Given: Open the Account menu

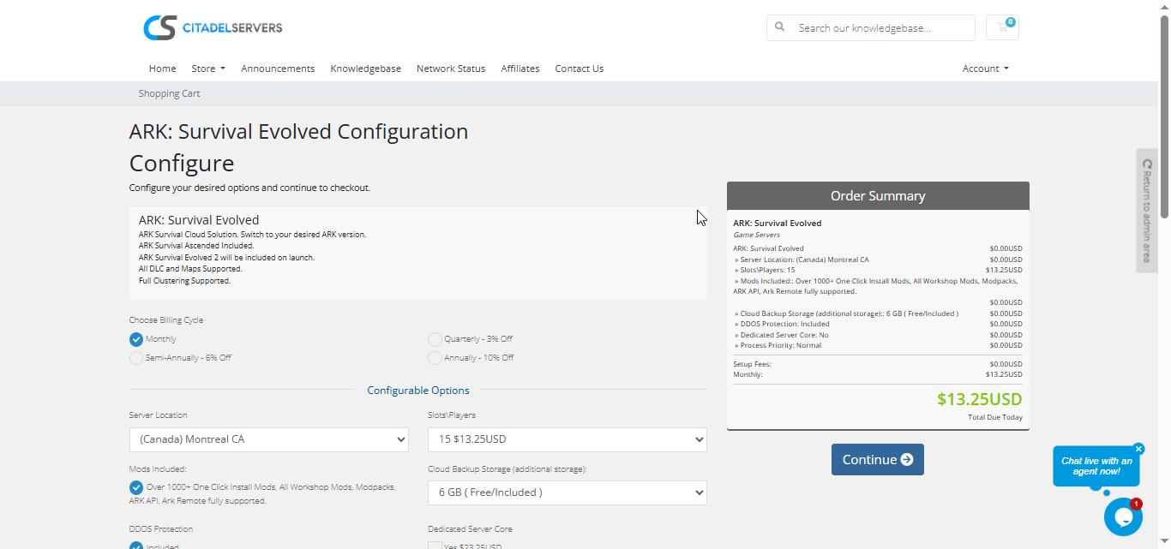Looking at the screenshot, I should coord(985,69).
